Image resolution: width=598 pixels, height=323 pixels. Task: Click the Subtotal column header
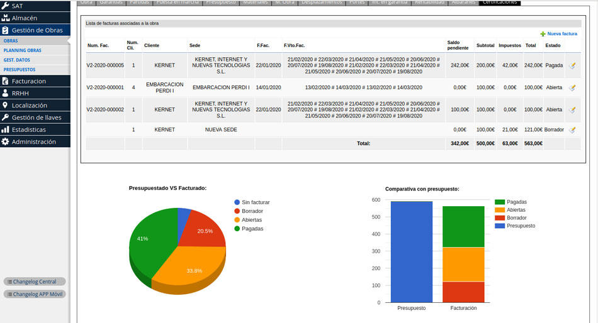click(485, 45)
